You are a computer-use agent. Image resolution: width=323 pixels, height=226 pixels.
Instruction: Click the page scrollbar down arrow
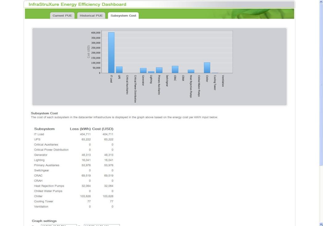pyautogui.click(x=321, y=224)
